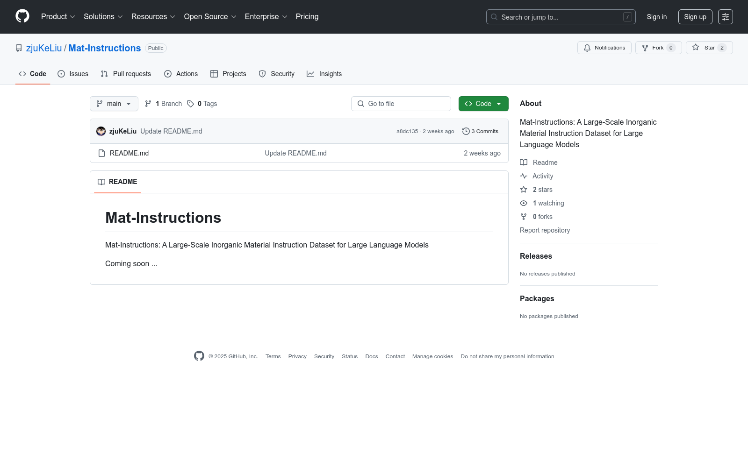Open the Packages section heading
Image resolution: width=748 pixels, height=467 pixels.
(537, 298)
